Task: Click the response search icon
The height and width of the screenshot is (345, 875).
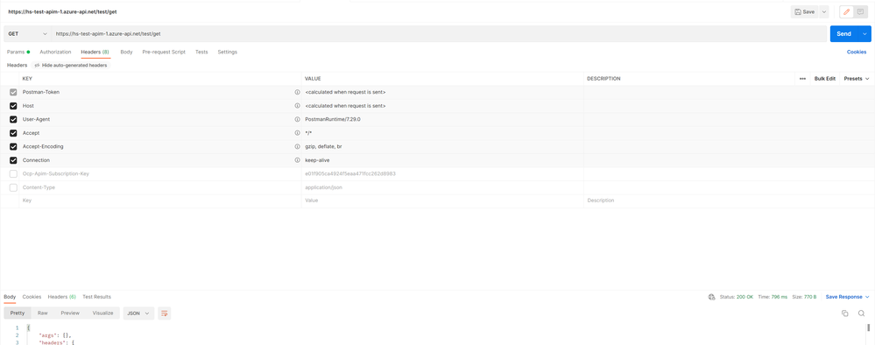Action: click(862, 313)
